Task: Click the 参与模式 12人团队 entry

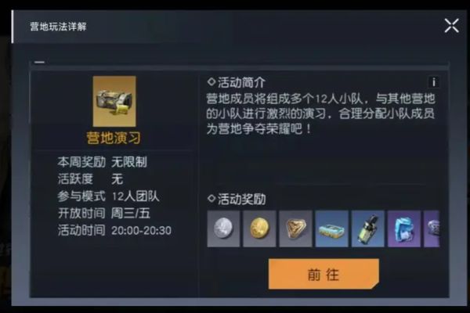Action: click(x=108, y=196)
